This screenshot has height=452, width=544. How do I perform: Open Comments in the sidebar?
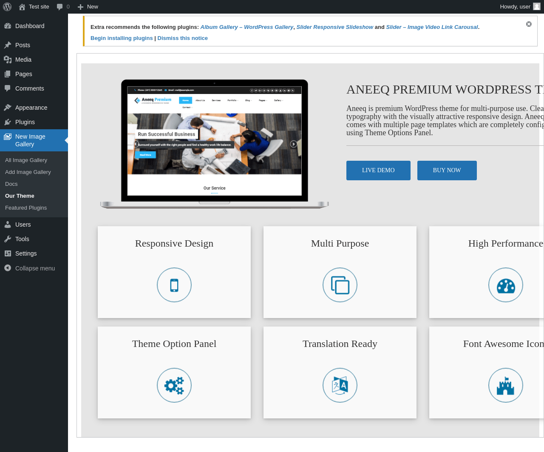click(x=34, y=88)
